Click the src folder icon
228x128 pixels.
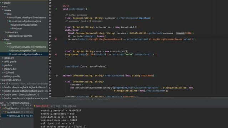coord(3,6)
